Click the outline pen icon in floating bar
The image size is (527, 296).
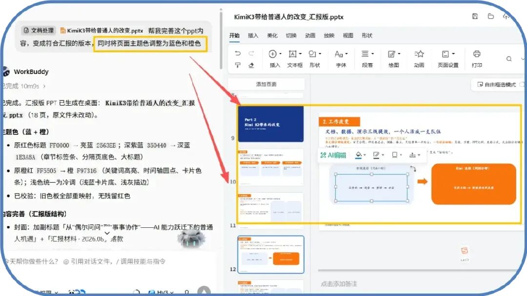click(376, 155)
